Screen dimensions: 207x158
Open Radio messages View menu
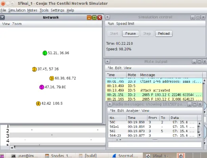tap(145, 110)
